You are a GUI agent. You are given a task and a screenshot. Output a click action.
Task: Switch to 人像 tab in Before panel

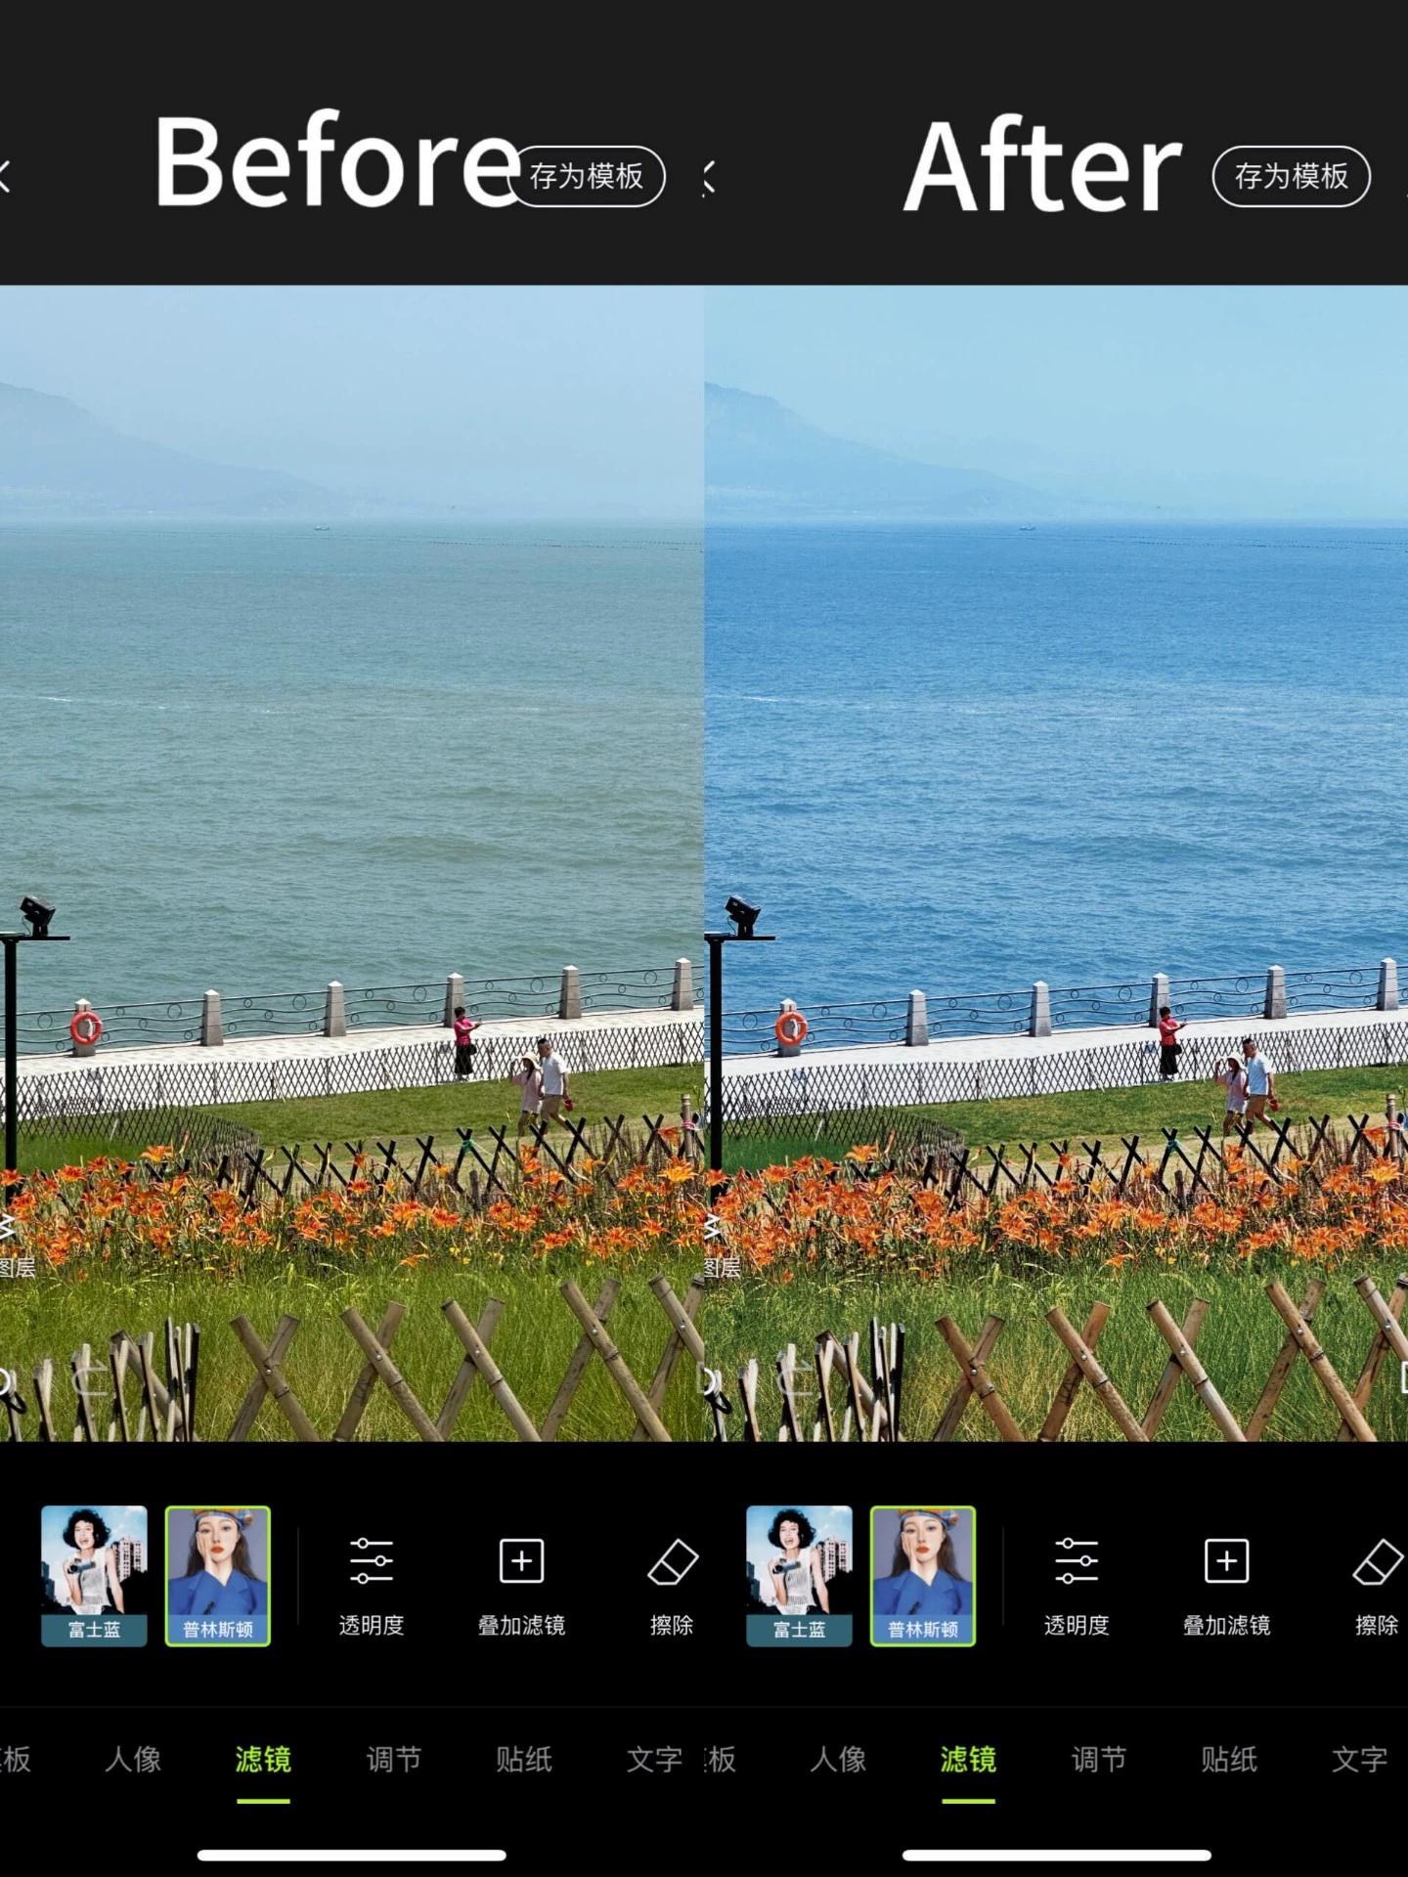point(133,1760)
